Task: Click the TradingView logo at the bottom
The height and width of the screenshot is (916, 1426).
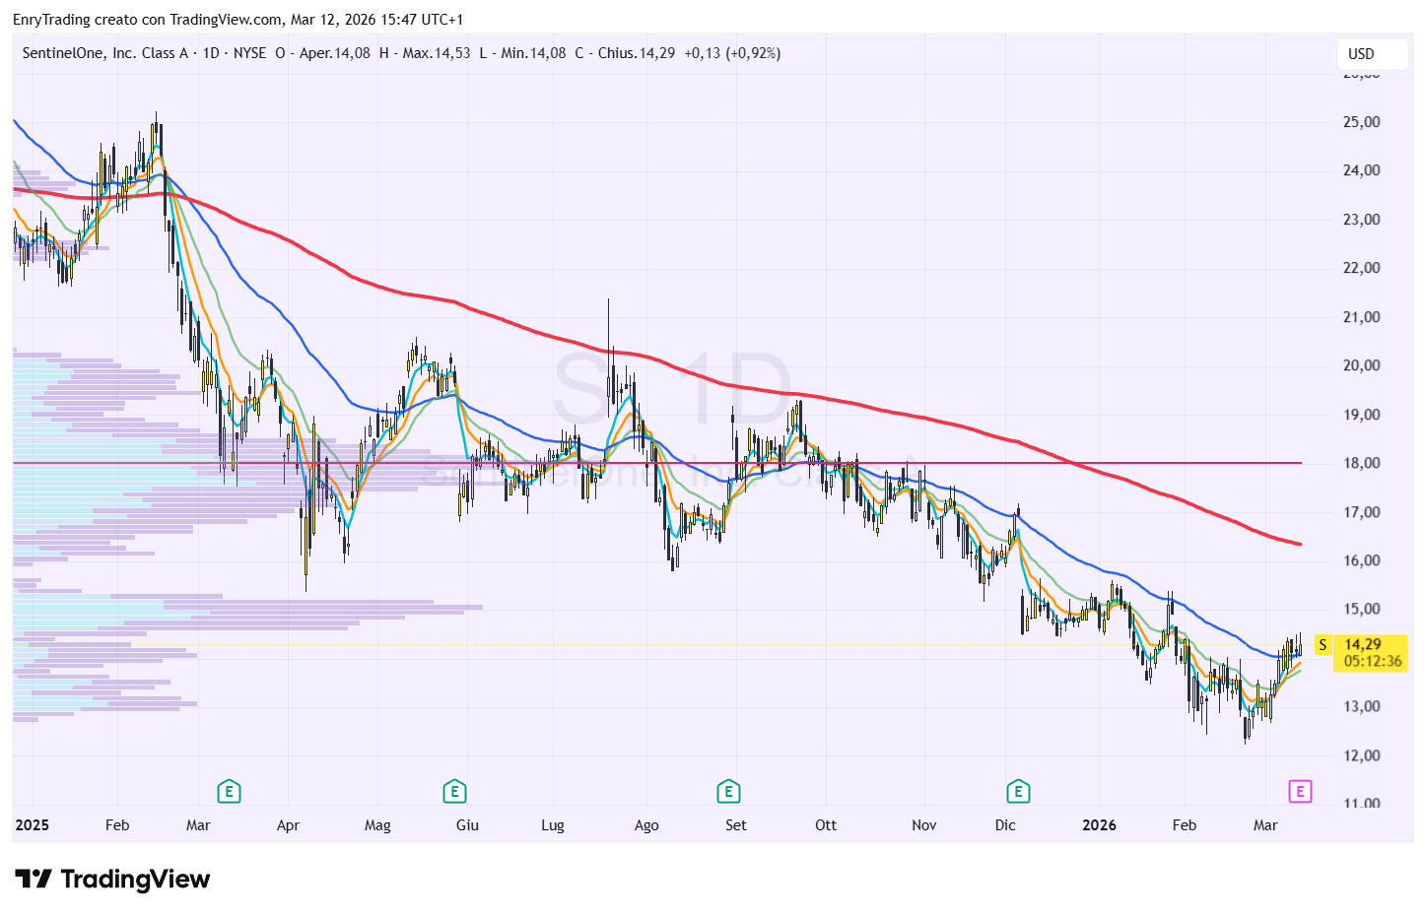Action: click(112, 879)
